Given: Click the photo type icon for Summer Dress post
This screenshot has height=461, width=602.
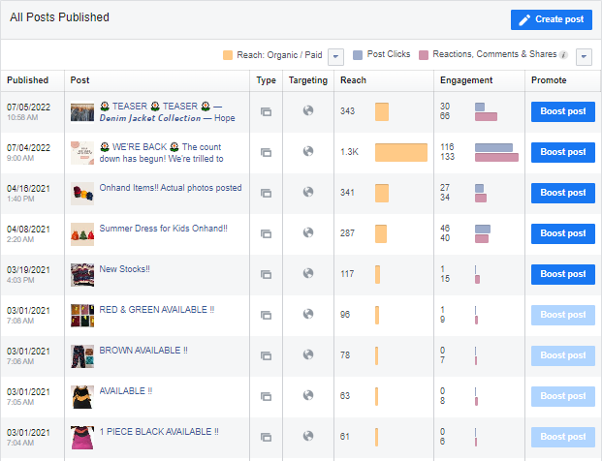Looking at the screenshot, I should point(266,233).
